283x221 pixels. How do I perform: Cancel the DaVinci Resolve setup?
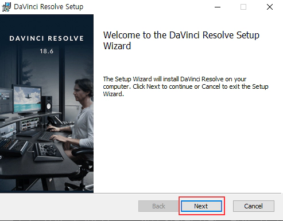[254, 206]
